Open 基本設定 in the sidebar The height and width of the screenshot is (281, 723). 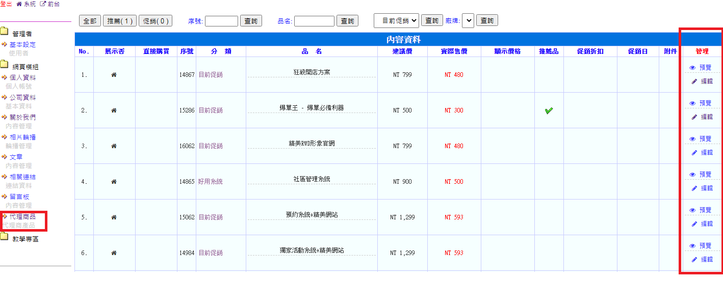(22, 45)
